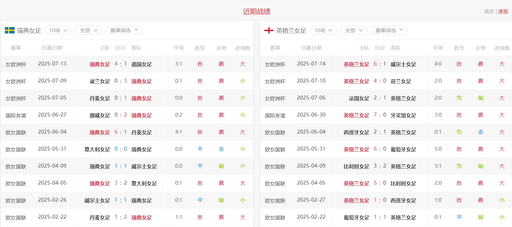Open 威尔士女足 link in England's 6:1 match

click(403, 64)
